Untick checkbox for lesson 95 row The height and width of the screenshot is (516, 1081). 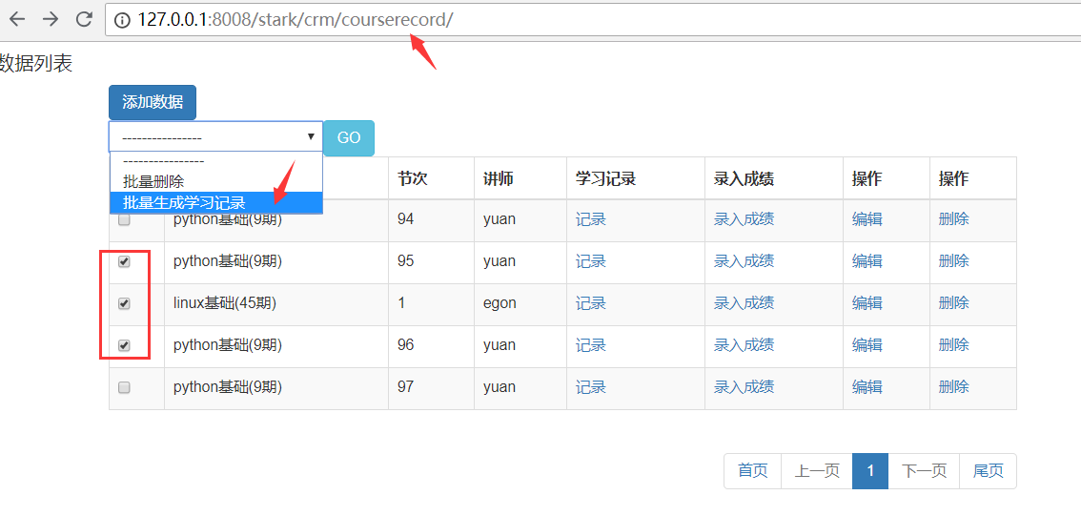coord(124,261)
